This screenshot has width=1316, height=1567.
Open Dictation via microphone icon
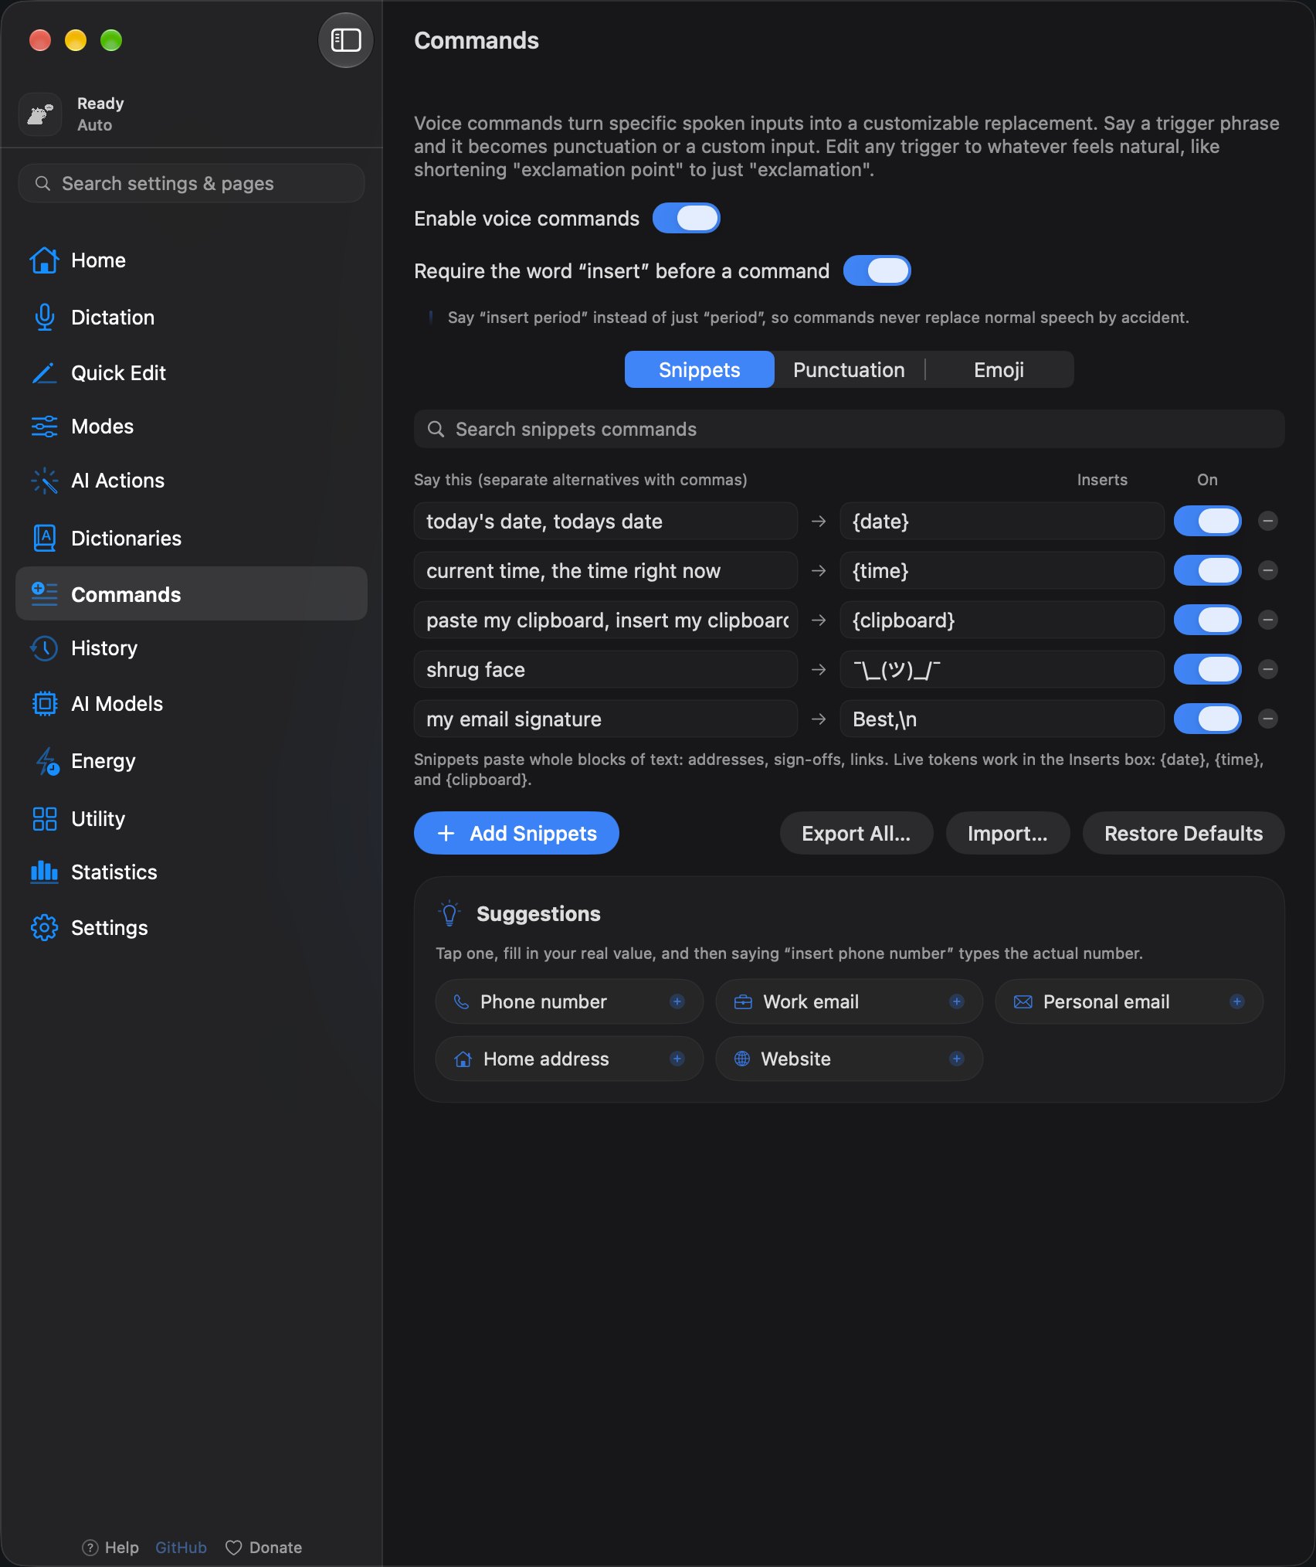click(44, 317)
